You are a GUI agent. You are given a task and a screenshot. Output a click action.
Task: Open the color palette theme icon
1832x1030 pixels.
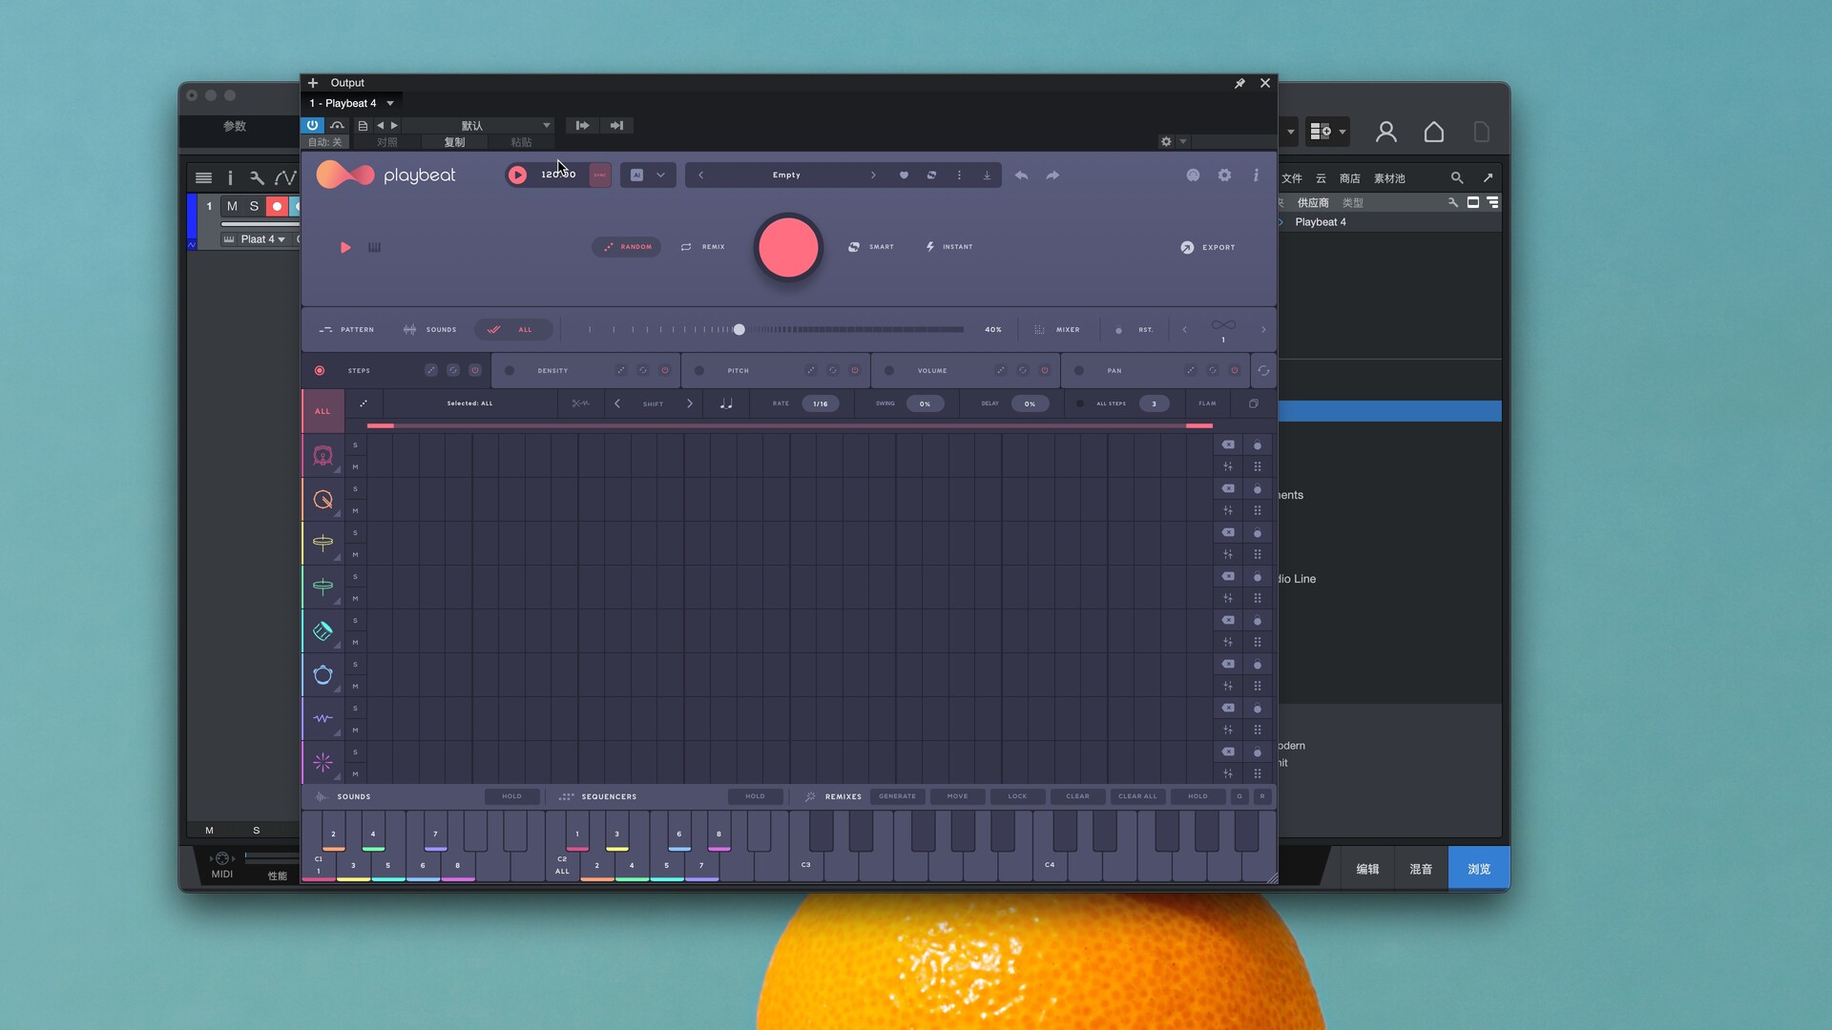[1193, 175]
